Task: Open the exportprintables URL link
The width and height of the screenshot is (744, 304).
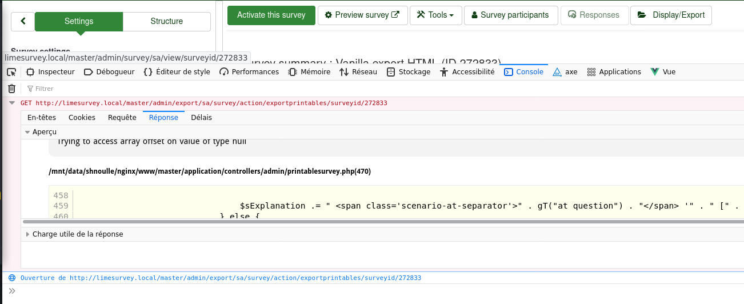Action: click(x=245, y=278)
